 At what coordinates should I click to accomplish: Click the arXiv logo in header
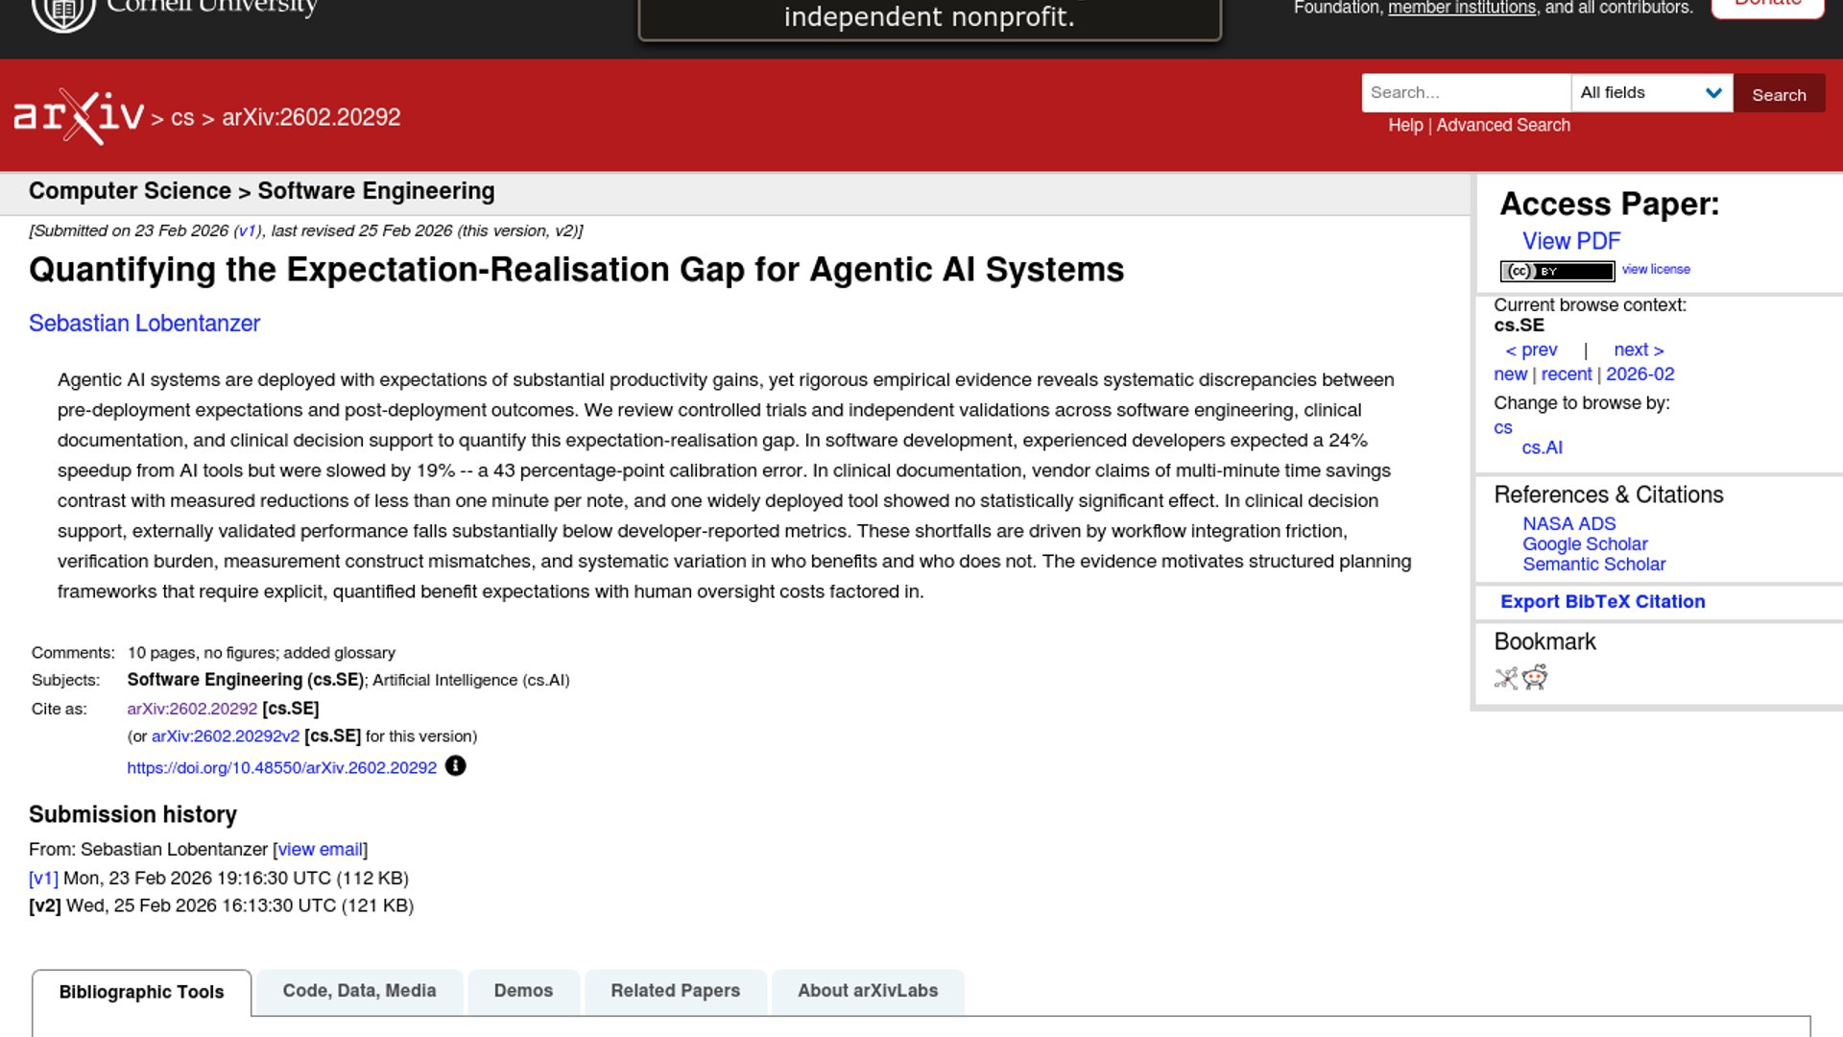[79, 116]
